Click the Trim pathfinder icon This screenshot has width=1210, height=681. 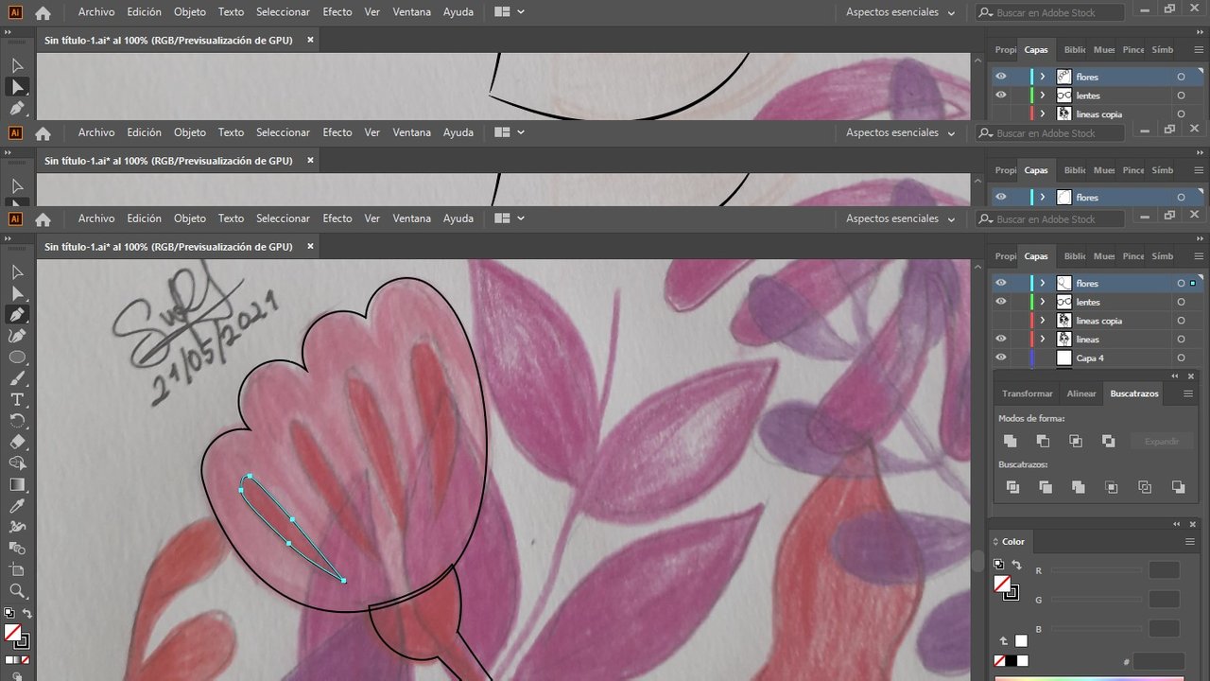click(x=1046, y=487)
